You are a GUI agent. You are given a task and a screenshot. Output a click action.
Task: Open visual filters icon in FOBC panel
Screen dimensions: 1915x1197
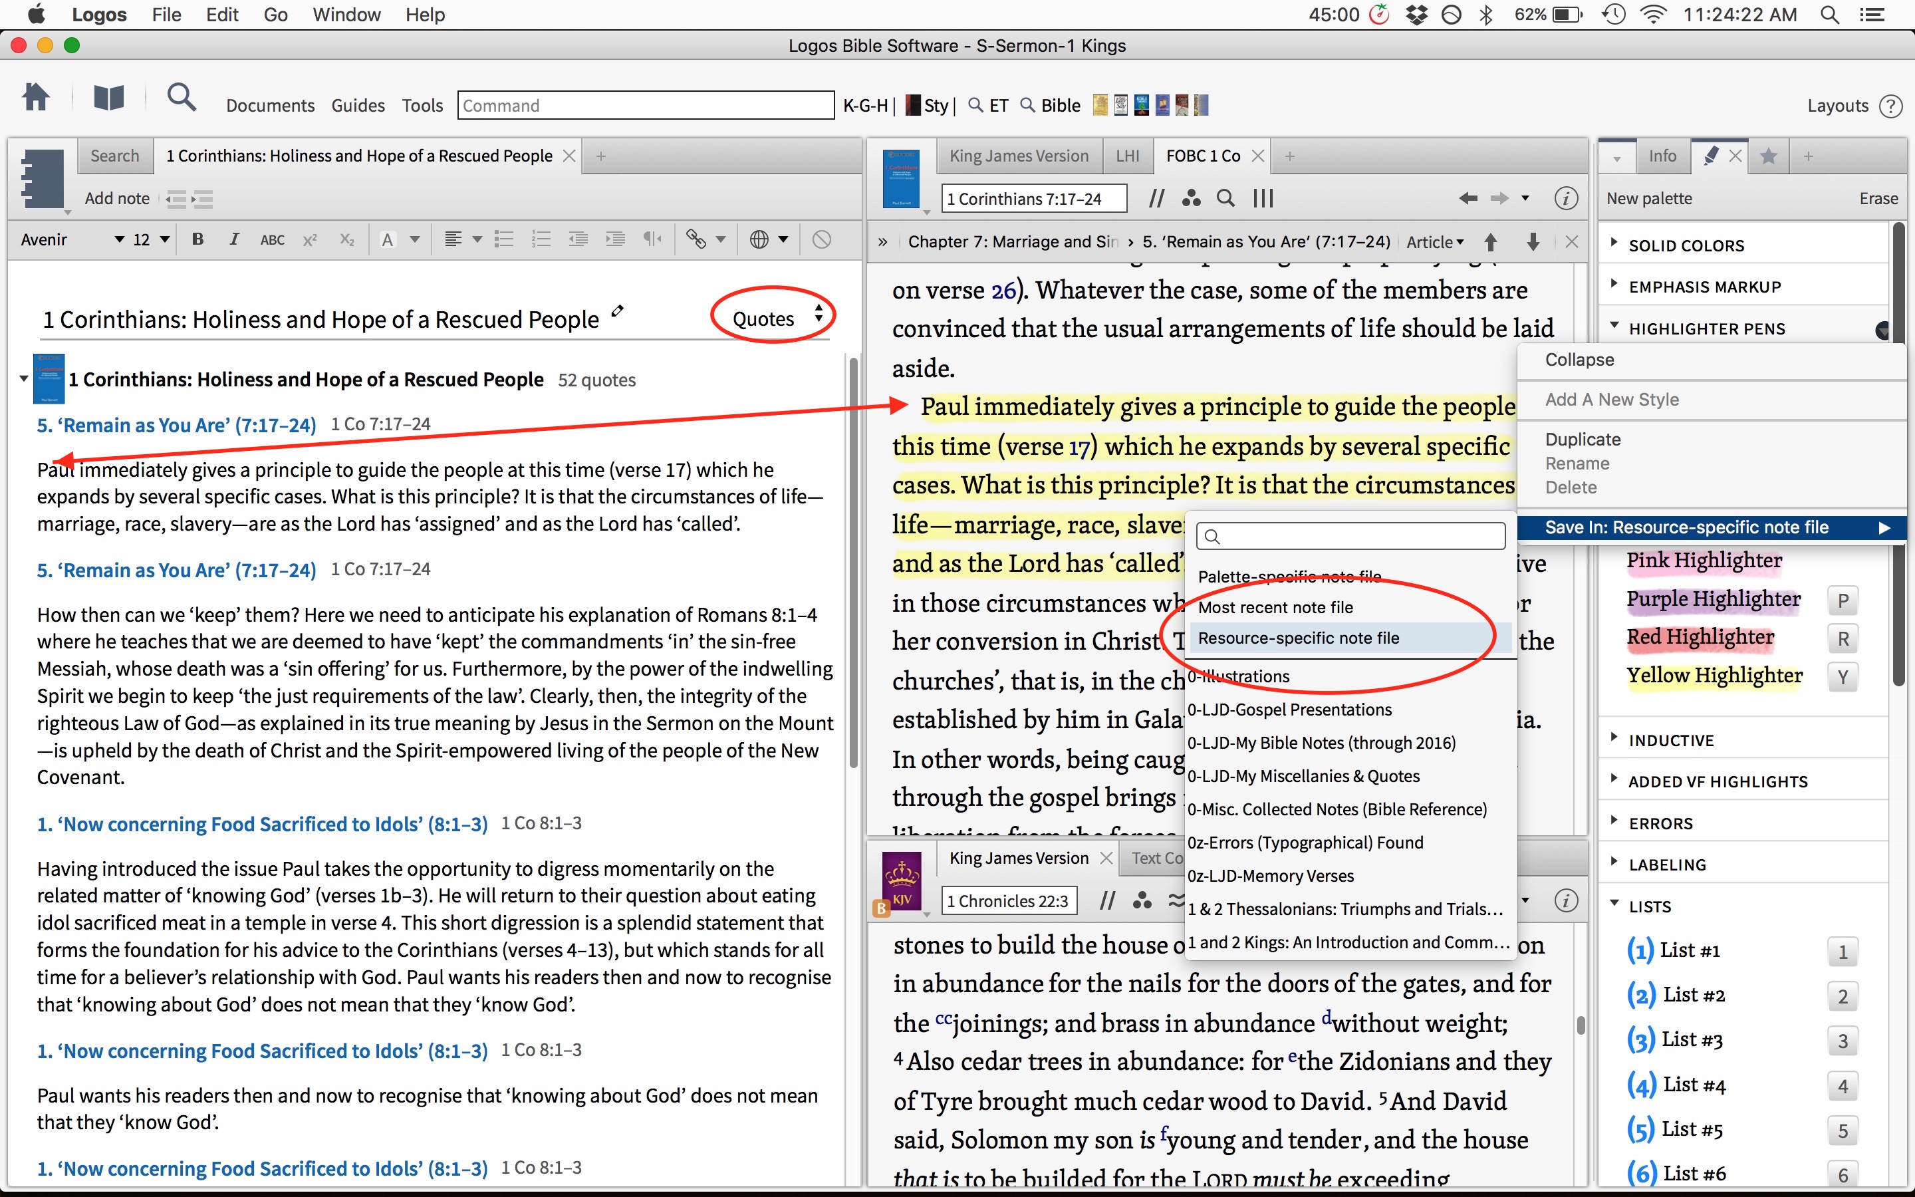[1191, 198]
